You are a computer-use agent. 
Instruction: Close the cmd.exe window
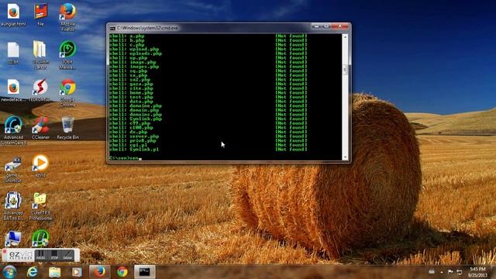(x=340, y=26)
